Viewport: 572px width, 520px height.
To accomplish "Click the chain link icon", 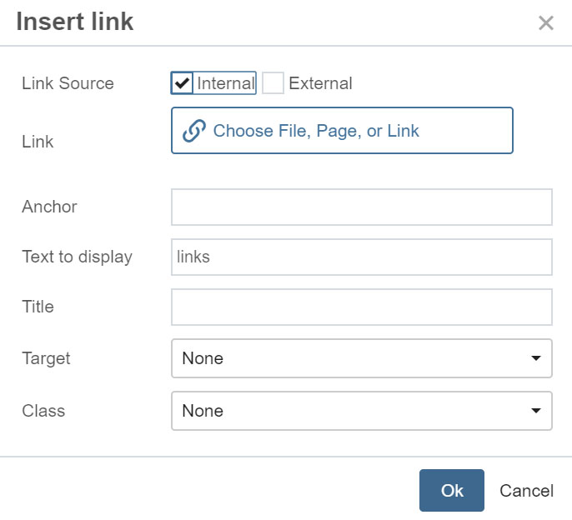I will pos(194,131).
